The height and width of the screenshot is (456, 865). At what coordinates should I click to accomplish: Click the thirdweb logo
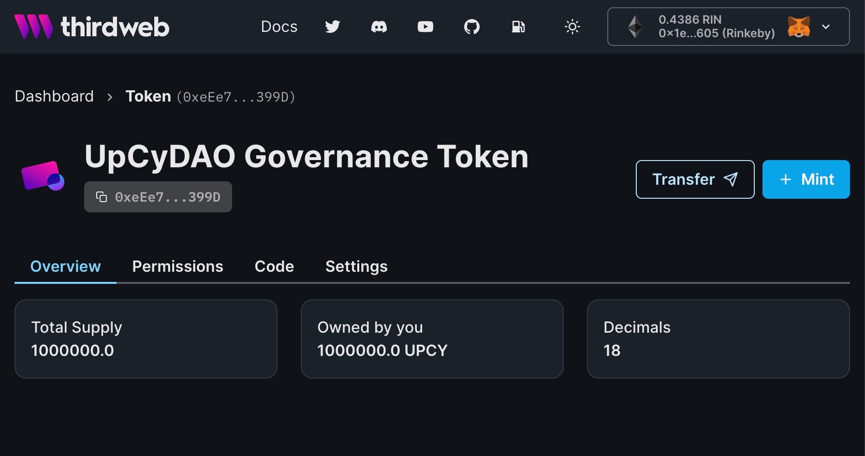coord(92,27)
